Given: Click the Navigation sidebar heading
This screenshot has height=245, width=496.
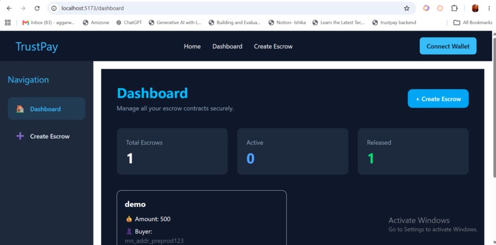Looking at the screenshot, I should (28, 80).
